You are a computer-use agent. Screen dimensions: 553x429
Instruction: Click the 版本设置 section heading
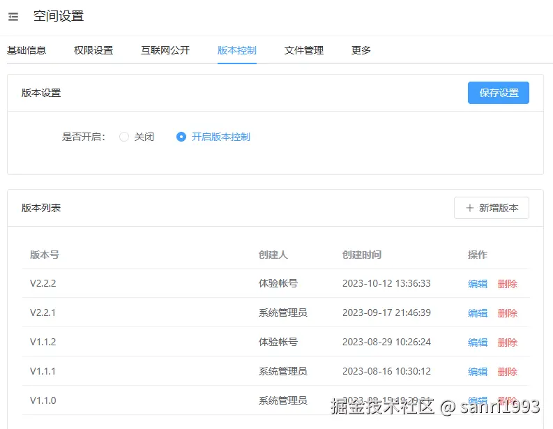(41, 93)
